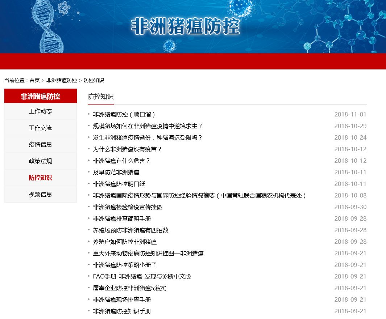Open the 工作动态 sidebar item
The width and height of the screenshot is (386, 319).
[40, 111]
